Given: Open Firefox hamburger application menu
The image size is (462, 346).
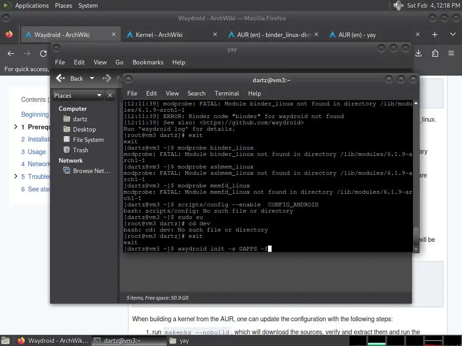Looking at the screenshot, I should coord(451,53).
